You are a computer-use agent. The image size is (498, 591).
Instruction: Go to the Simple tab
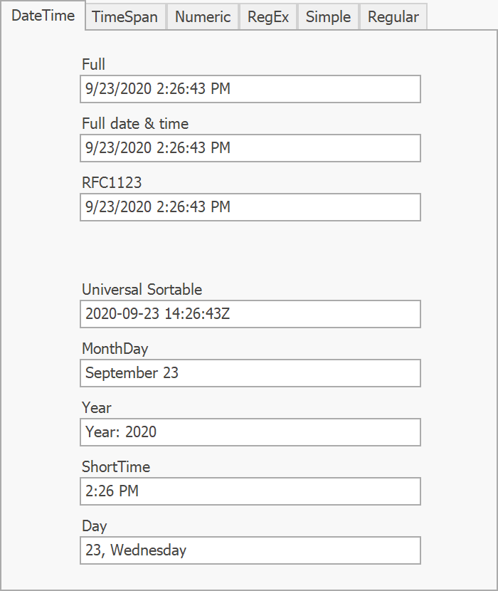[328, 17]
